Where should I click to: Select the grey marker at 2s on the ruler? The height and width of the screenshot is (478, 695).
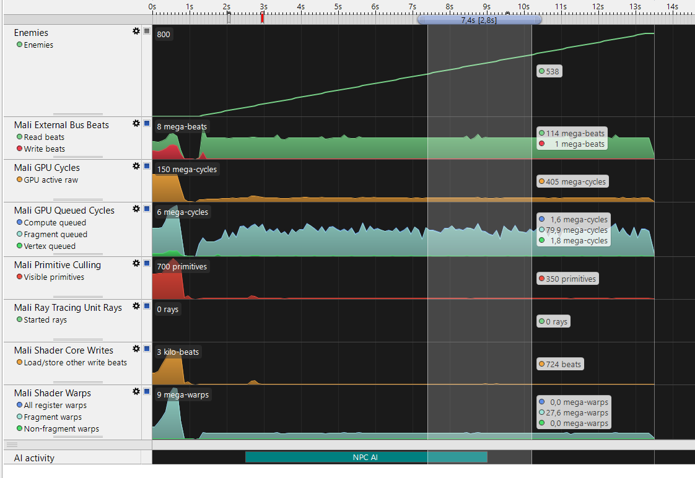229,18
